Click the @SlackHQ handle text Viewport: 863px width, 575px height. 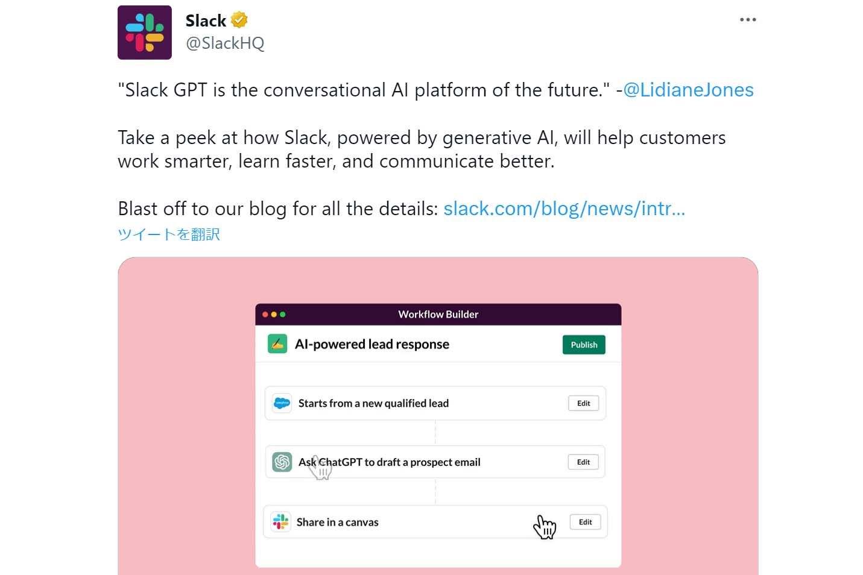point(225,43)
